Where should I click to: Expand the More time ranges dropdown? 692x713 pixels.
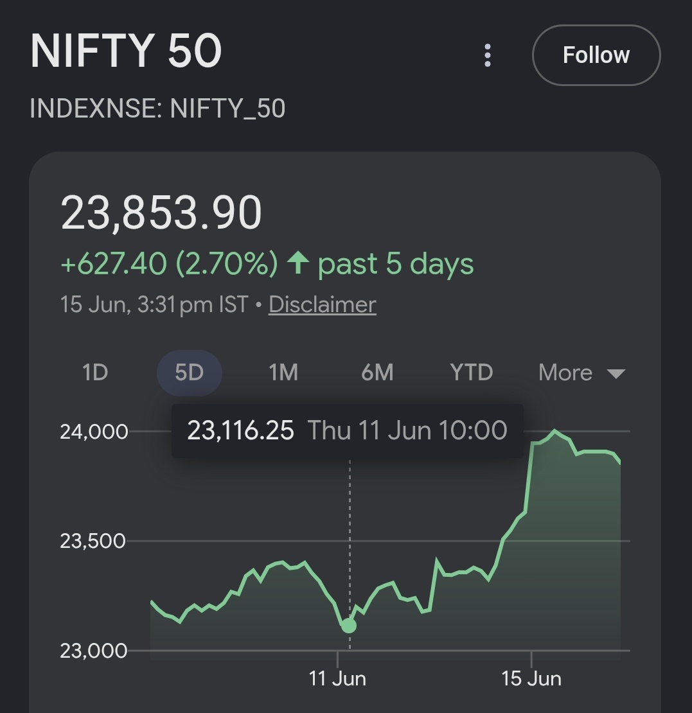pos(582,373)
